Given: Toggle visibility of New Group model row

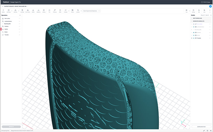Looking at the screenshot, I should [x=194, y=30].
